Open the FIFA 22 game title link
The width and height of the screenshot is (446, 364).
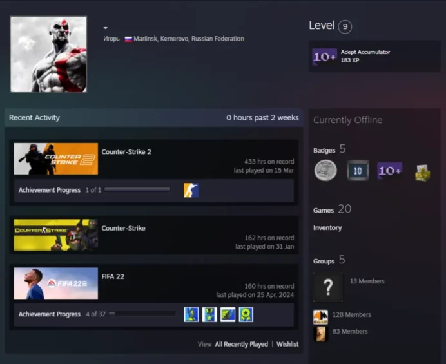coord(113,276)
